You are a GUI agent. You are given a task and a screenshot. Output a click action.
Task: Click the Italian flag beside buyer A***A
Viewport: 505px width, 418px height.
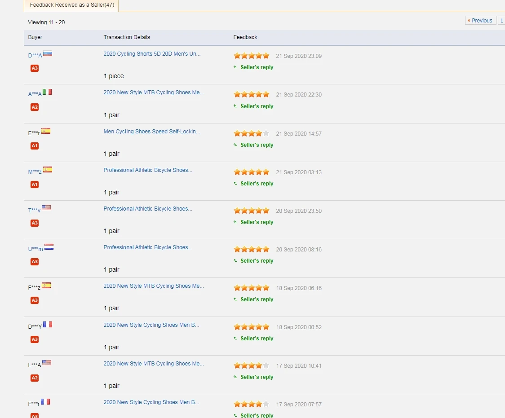[x=47, y=92]
